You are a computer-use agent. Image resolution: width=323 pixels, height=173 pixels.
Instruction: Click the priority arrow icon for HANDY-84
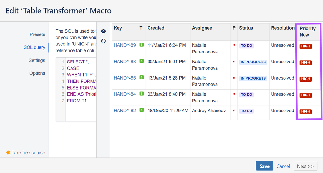coord(234,94)
